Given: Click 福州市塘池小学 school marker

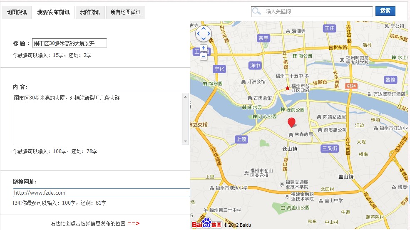Looking at the screenshot, I should pos(229,188).
